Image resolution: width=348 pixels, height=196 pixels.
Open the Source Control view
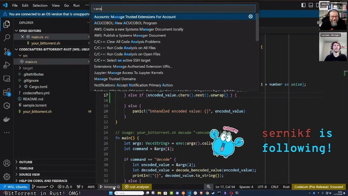pyautogui.click(x=7, y=51)
